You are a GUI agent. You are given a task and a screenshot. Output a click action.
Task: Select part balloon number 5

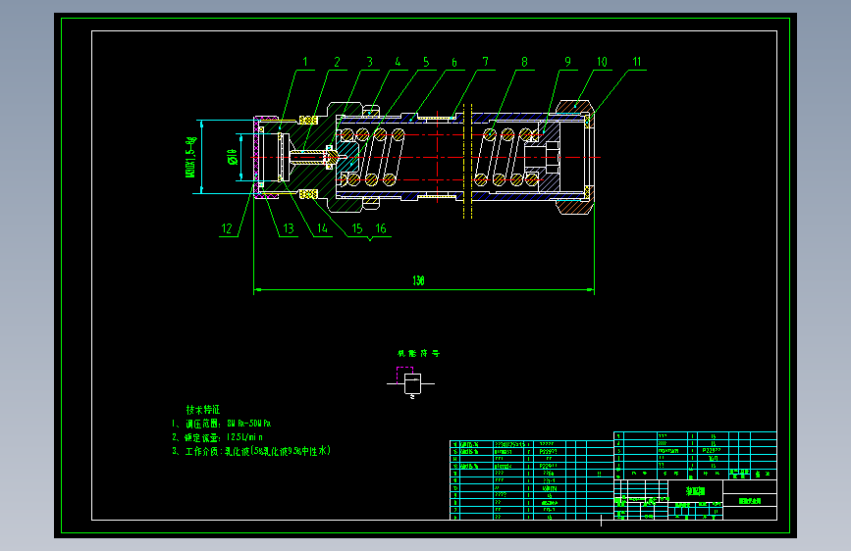pyautogui.click(x=426, y=62)
